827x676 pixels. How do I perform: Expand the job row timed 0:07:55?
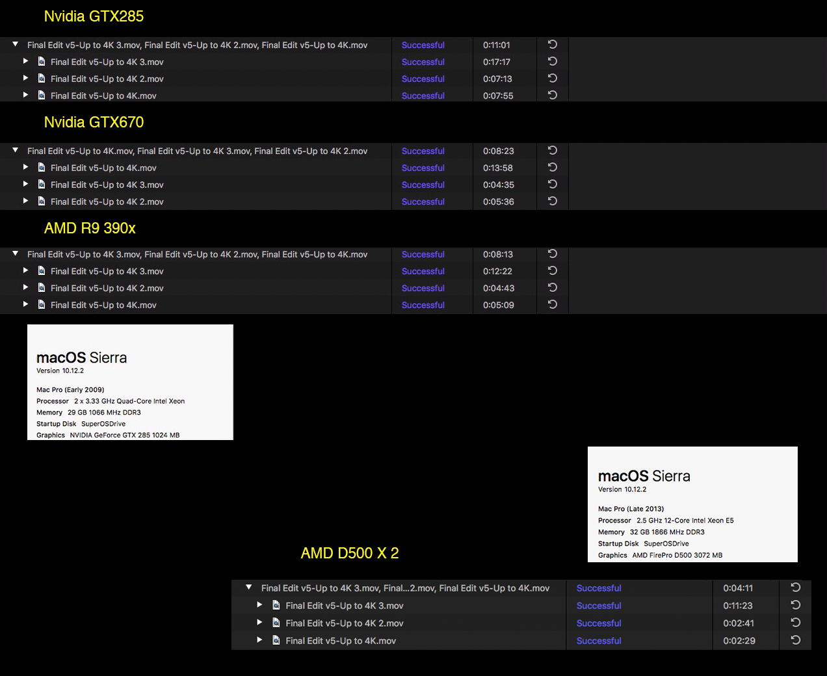[26, 94]
